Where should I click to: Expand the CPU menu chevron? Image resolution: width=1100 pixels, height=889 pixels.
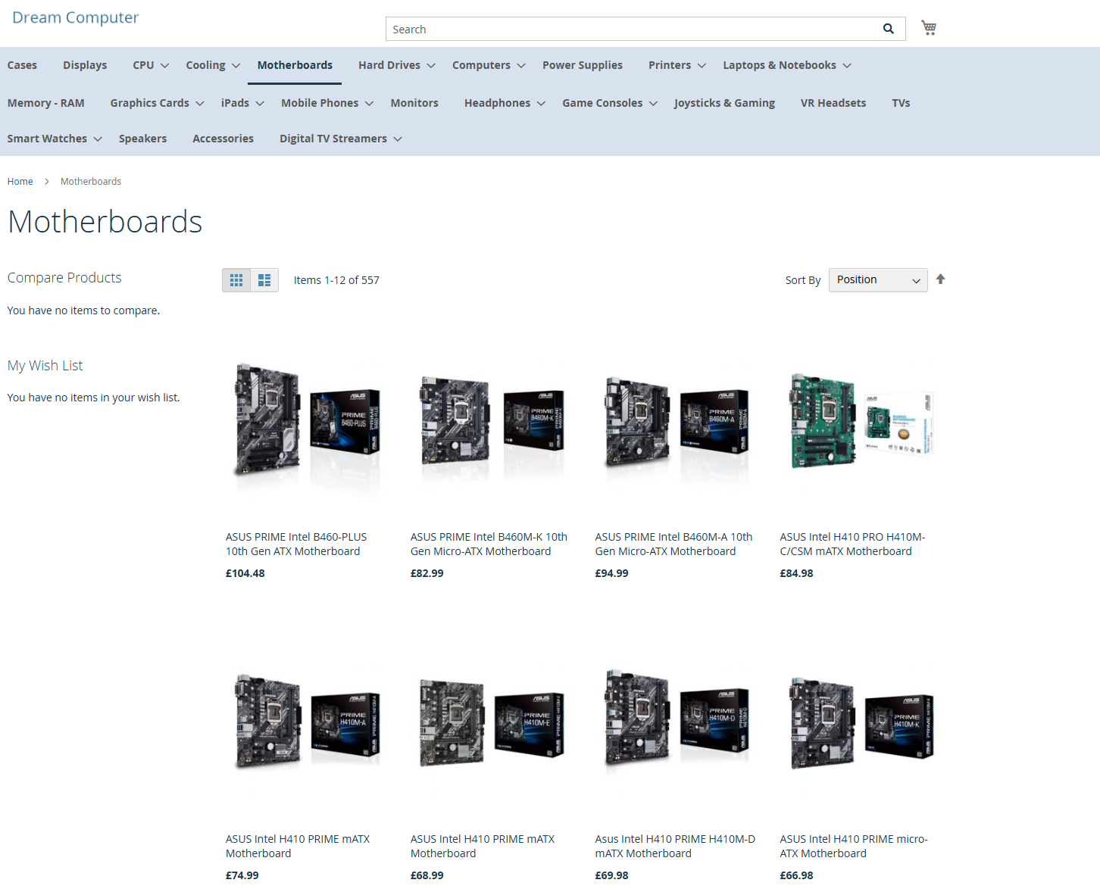pyautogui.click(x=164, y=66)
